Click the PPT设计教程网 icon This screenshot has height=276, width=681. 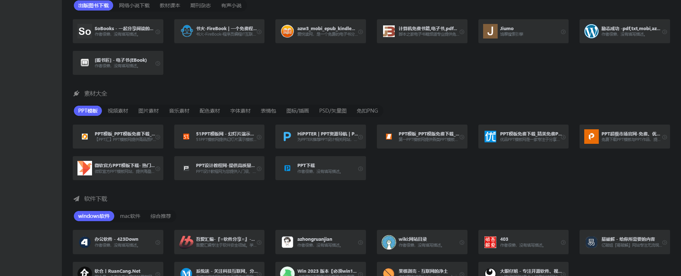(186, 168)
